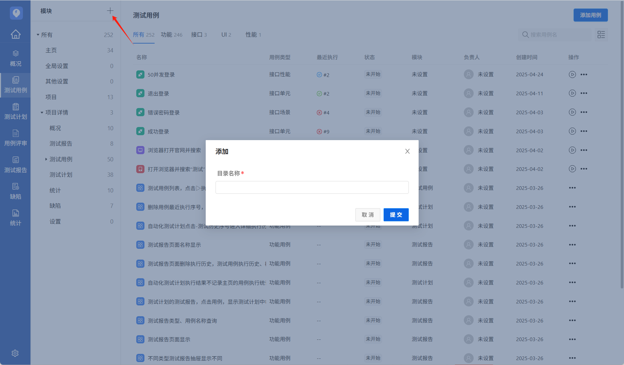Open the 测试报告类型、用例名称查询 case

pos(182,321)
